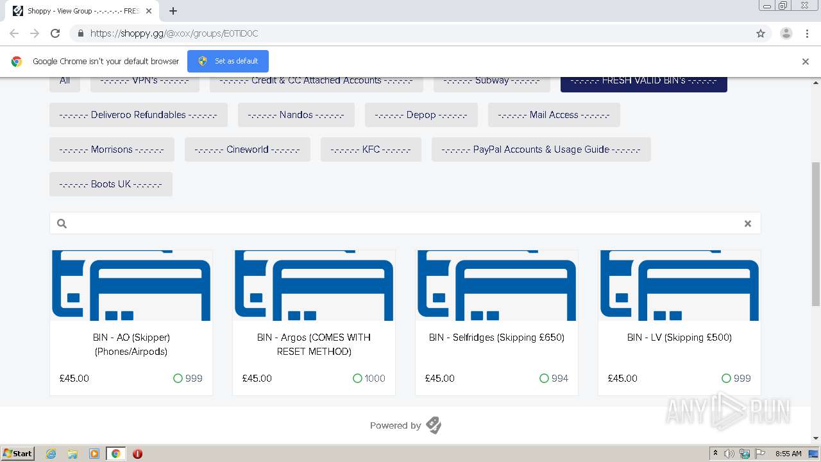Select the Nandos category
Screen dimensions: 821x462
point(296,115)
